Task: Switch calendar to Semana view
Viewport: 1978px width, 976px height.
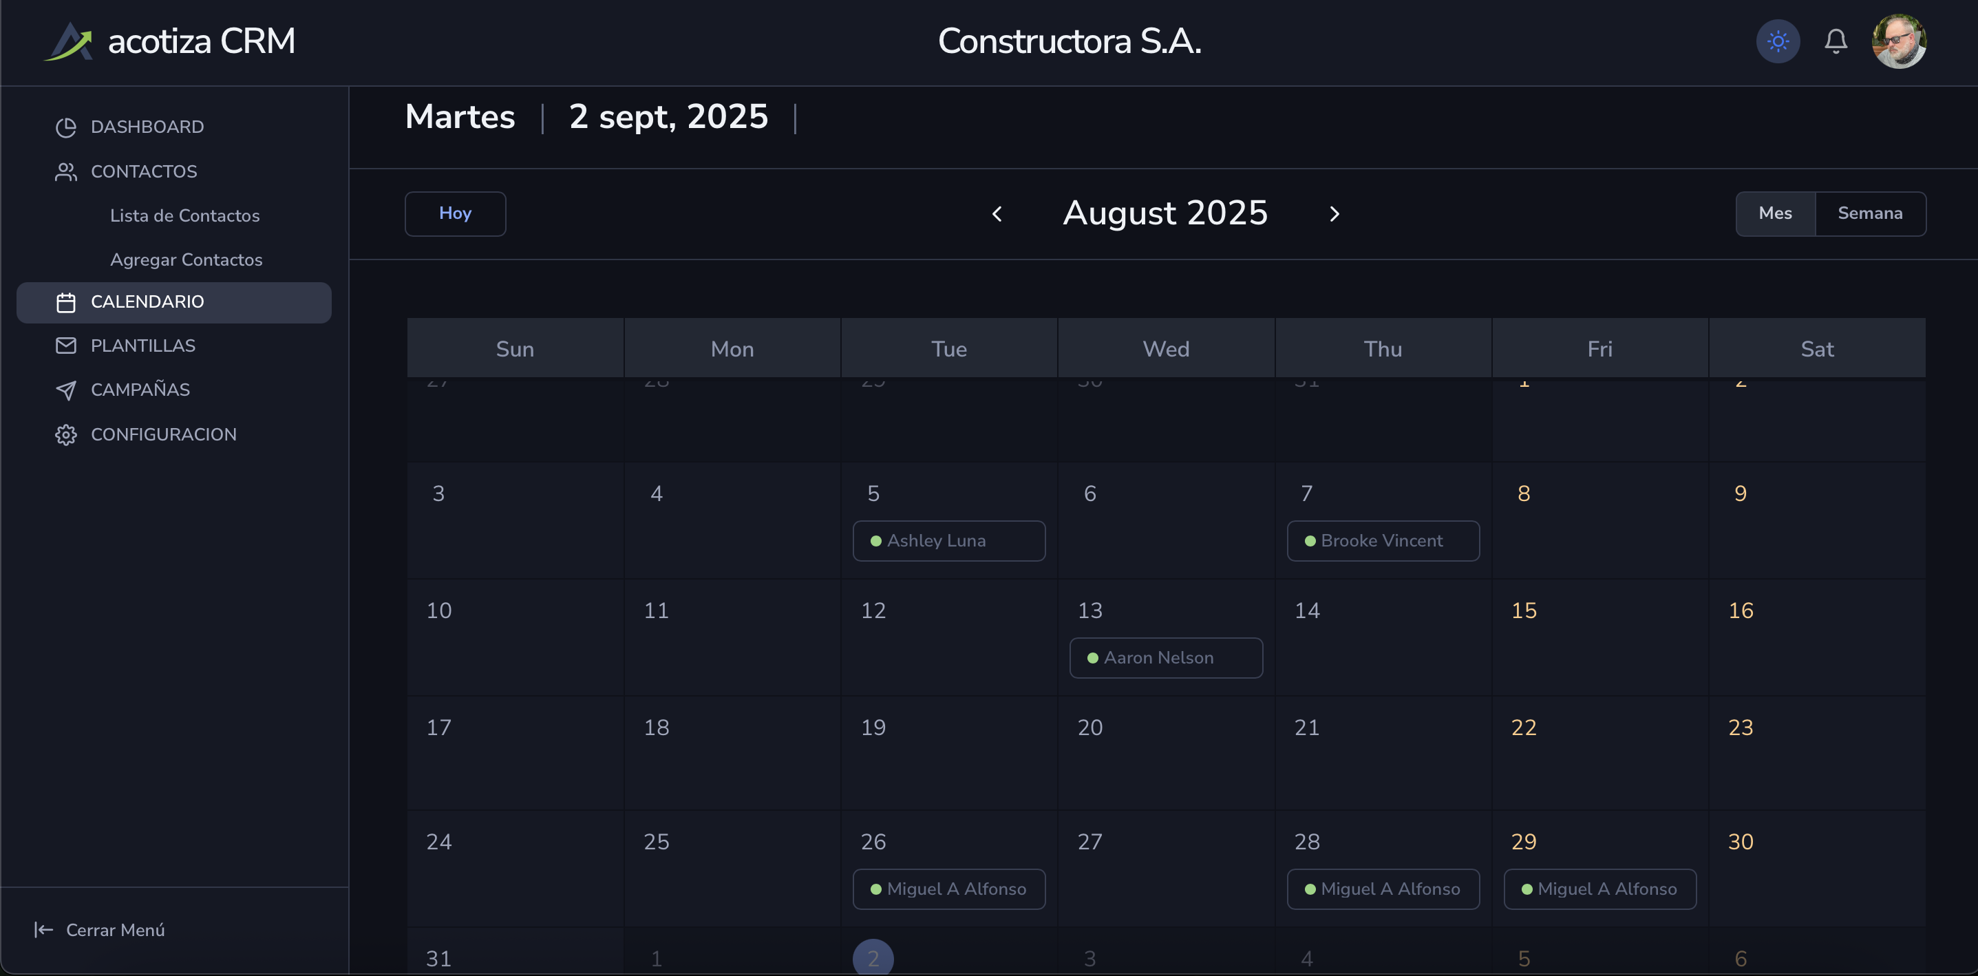Action: (x=1870, y=213)
